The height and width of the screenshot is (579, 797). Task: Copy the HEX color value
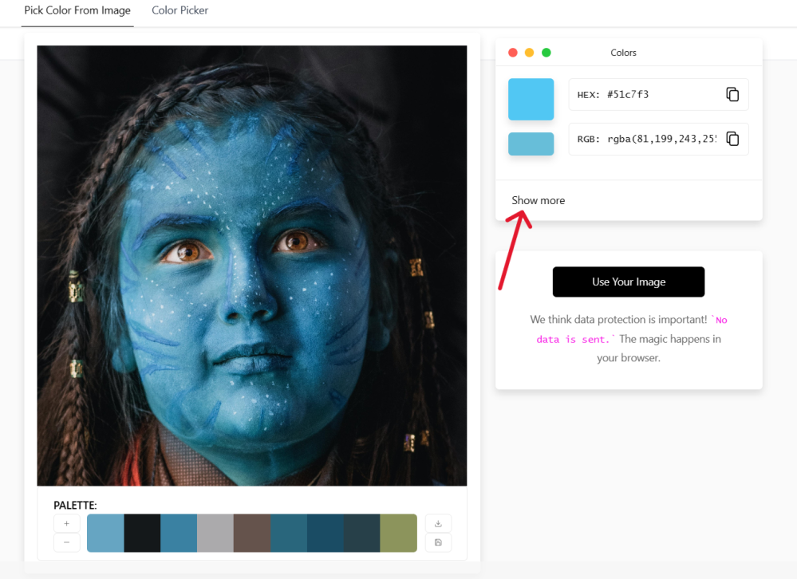pos(732,94)
